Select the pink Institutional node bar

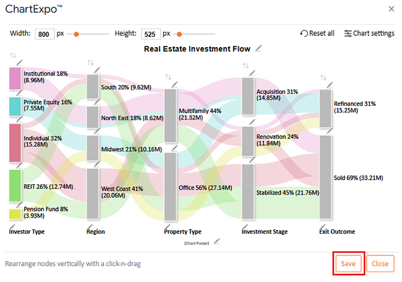coord(15,78)
